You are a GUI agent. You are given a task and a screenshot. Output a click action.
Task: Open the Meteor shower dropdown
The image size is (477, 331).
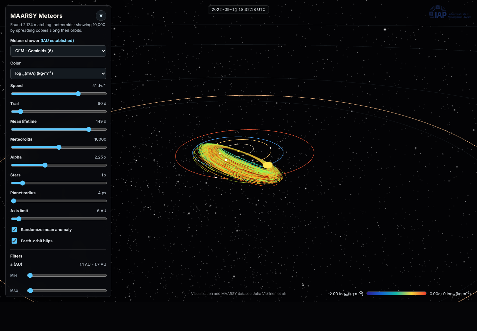tap(58, 51)
